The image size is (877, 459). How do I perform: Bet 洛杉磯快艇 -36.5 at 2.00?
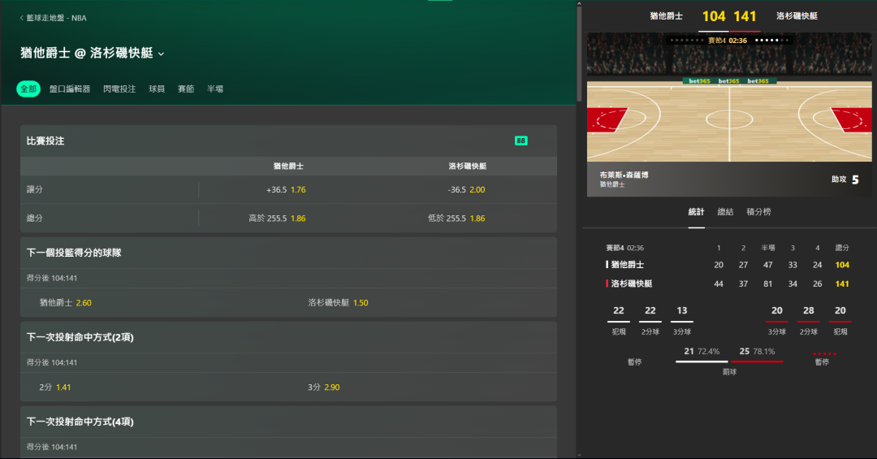tap(466, 190)
